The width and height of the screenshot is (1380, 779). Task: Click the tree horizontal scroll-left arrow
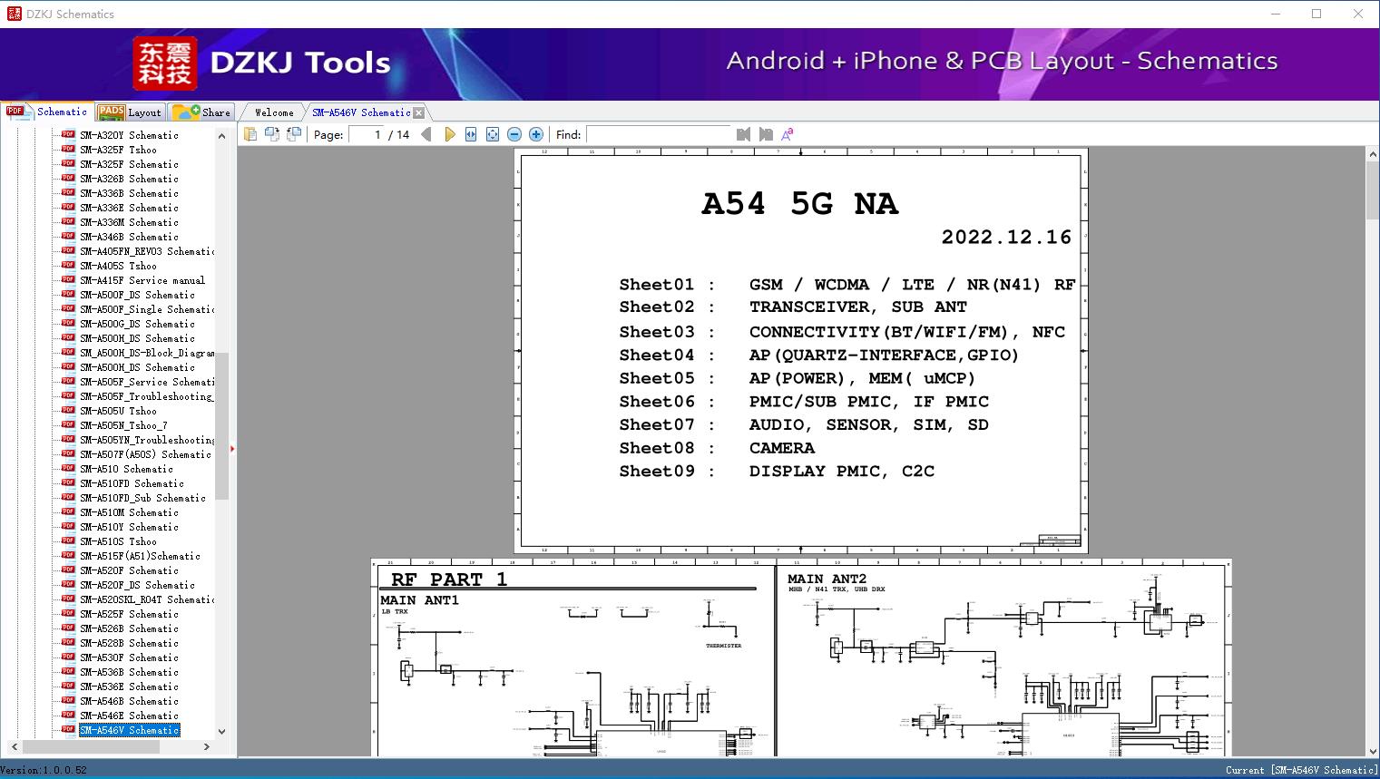coord(14,746)
